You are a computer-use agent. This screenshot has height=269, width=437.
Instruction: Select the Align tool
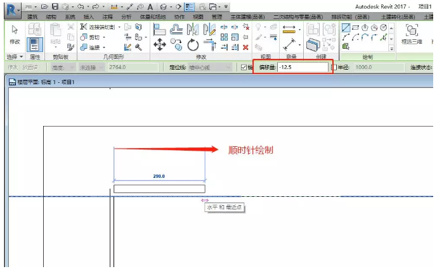(160, 29)
